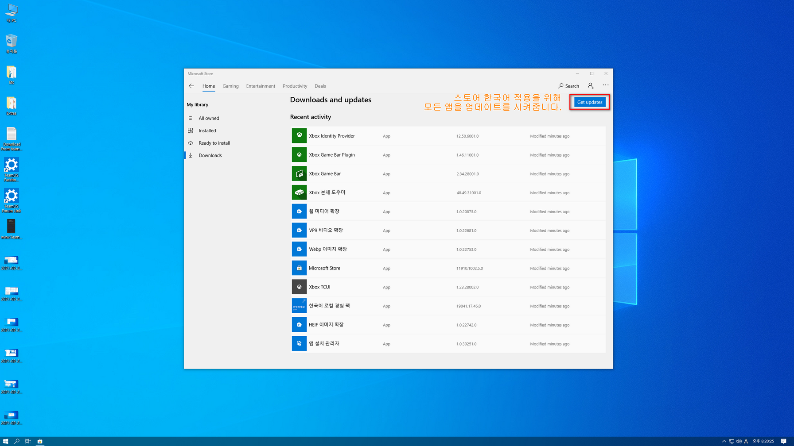Select the Recycle Bin desktop icon
The height and width of the screenshot is (446, 794).
tap(12, 44)
